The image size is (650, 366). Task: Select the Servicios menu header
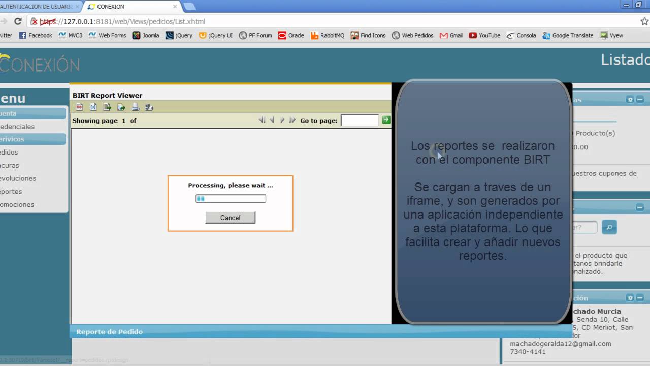pos(33,139)
